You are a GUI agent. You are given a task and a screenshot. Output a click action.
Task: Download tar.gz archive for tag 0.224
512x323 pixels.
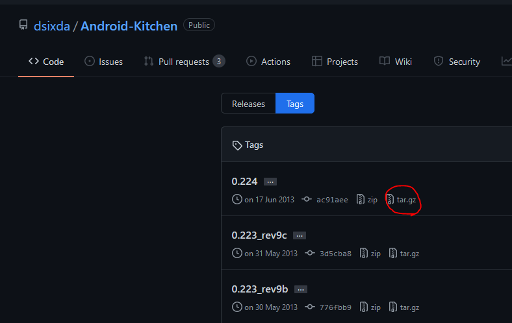coord(402,200)
